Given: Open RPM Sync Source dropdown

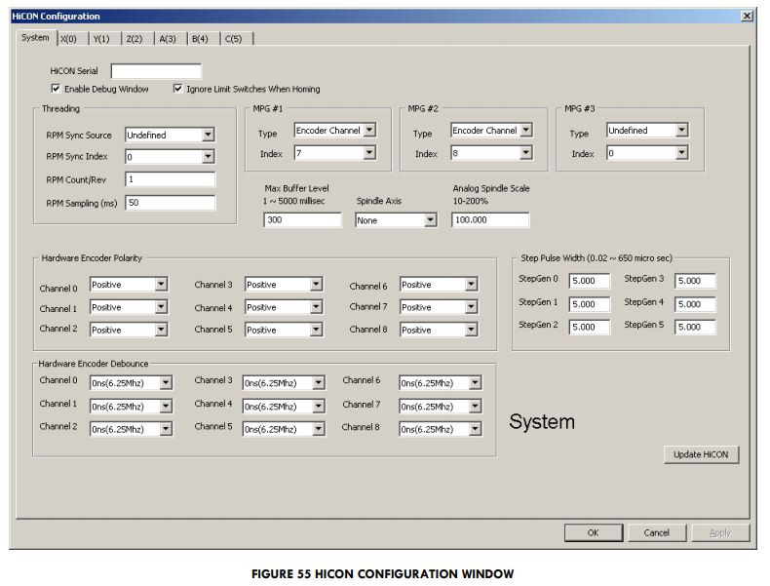Looking at the screenshot, I should click(x=208, y=136).
